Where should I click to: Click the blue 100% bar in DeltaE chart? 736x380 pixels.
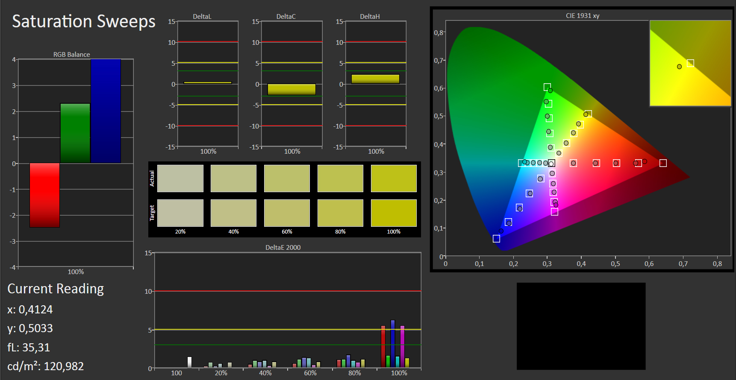pyautogui.click(x=393, y=344)
